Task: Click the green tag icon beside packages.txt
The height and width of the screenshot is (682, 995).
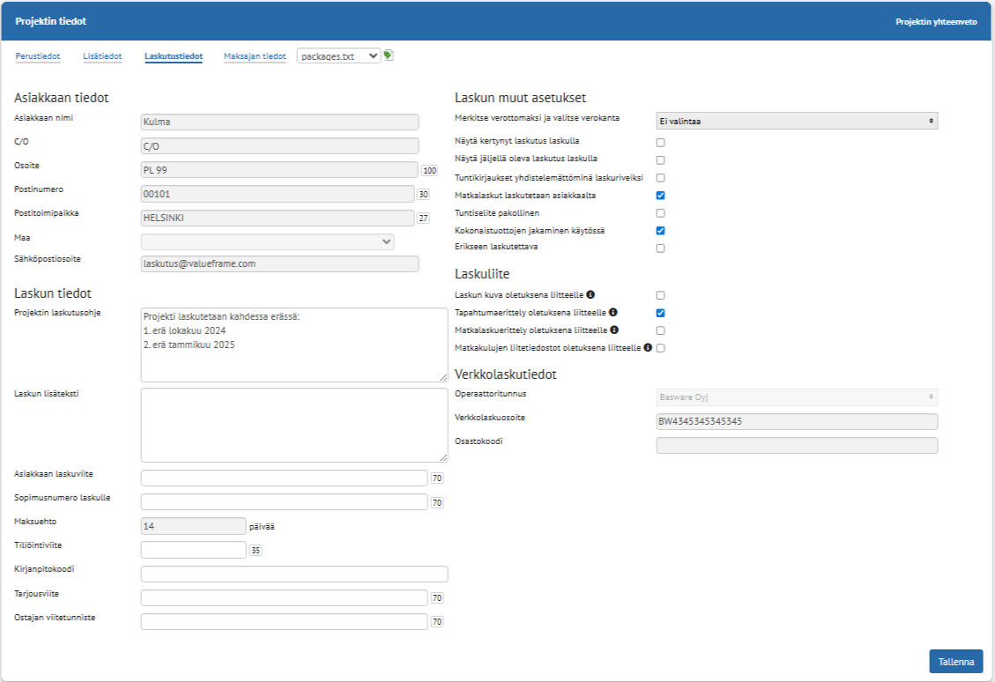Action: click(x=389, y=56)
